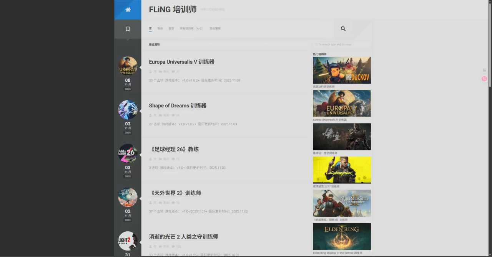Open 消逝的光芒 2 人类之守训练师 post
492x257 pixels.
[x=183, y=237]
